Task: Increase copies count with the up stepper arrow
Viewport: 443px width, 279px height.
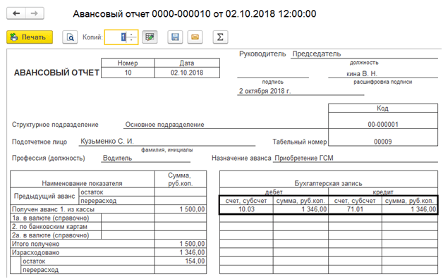Action: pos(131,34)
